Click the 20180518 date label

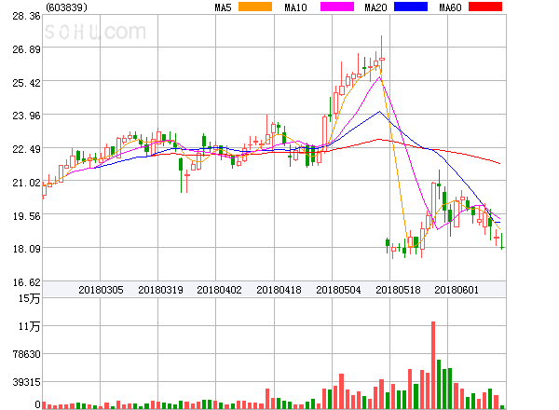point(398,290)
